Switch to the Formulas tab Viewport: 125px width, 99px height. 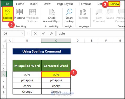click(x=85, y=4)
